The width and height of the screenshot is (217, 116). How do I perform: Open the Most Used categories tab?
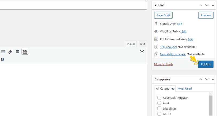tap(185, 89)
